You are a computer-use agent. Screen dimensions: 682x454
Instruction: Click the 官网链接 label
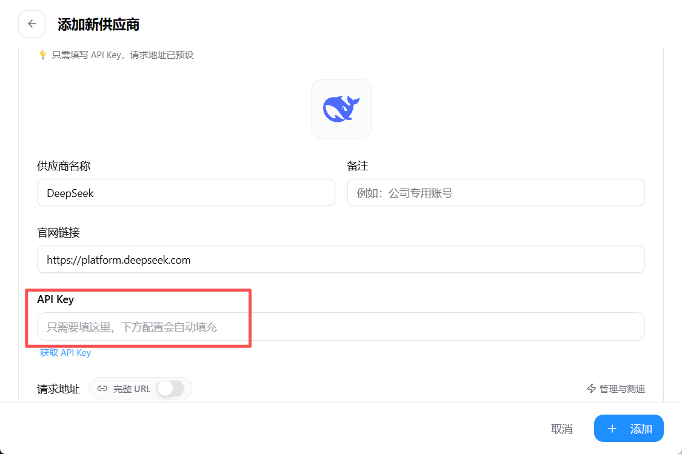click(x=58, y=233)
